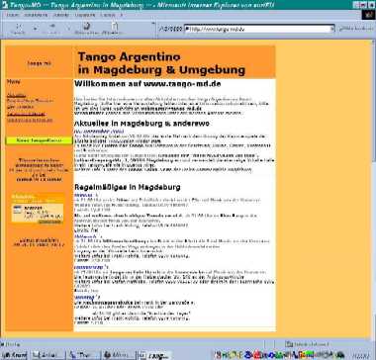Click the tango-md logo in header
Image resolution: width=376 pixels, height=360 pixels.
pos(40,63)
